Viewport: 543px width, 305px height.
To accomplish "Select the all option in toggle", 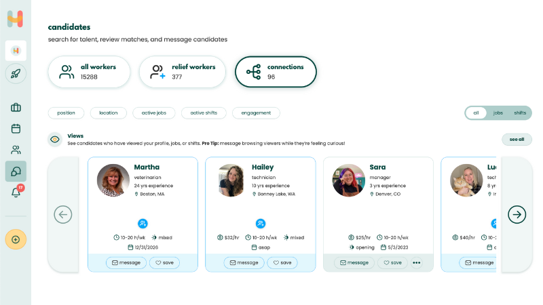I will [476, 113].
